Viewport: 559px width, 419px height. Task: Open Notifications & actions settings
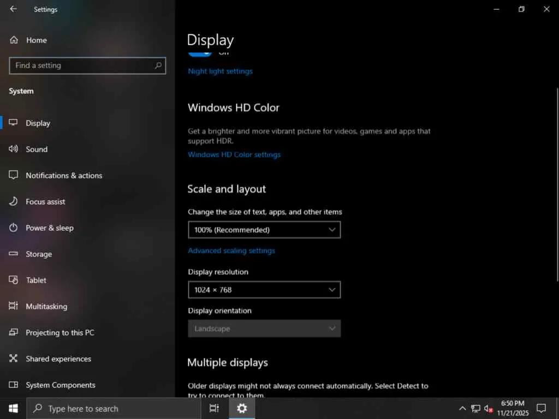coord(87,175)
